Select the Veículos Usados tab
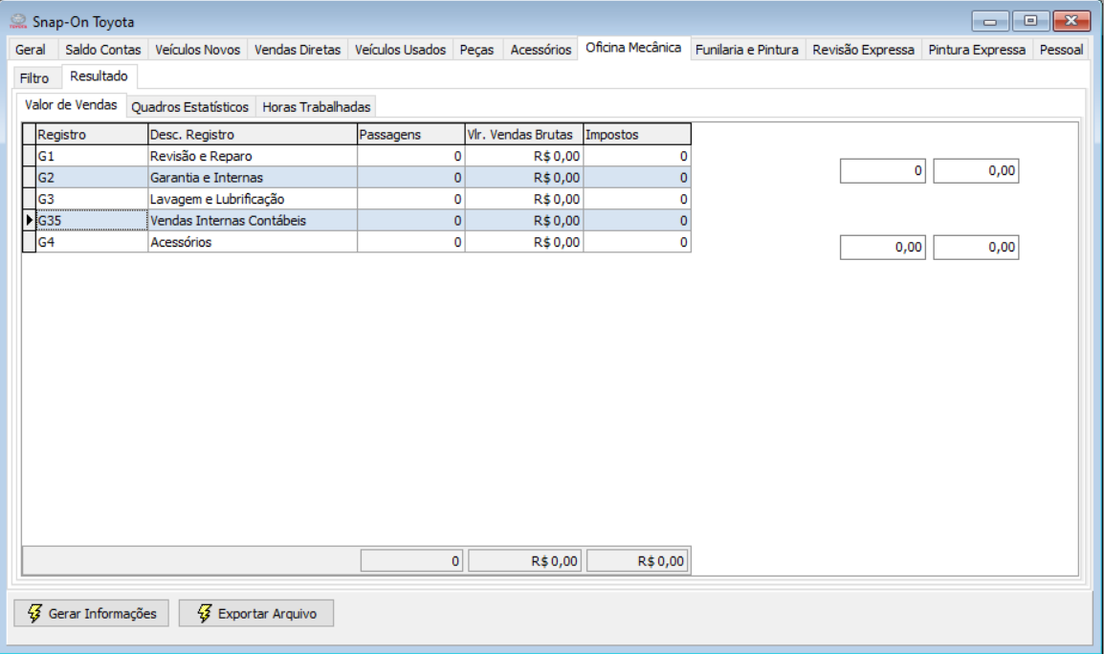1104x654 pixels. pos(400,50)
